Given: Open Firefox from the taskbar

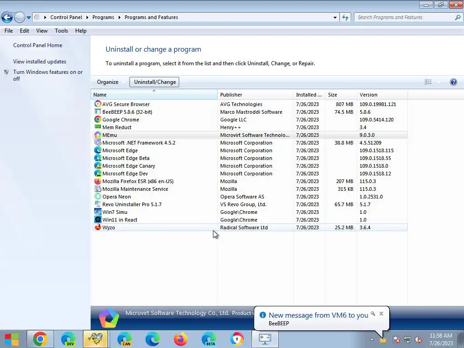Looking at the screenshot, I should click(x=180, y=339).
